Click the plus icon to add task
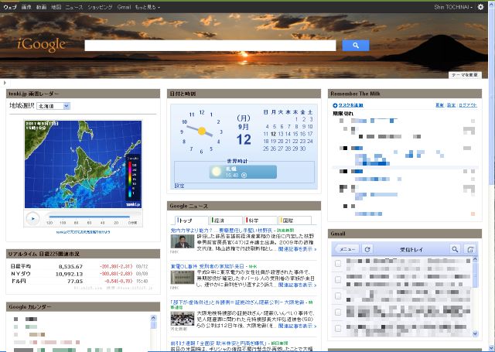Image resolution: width=495 pixels, height=352 pixels. pos(335,105)
